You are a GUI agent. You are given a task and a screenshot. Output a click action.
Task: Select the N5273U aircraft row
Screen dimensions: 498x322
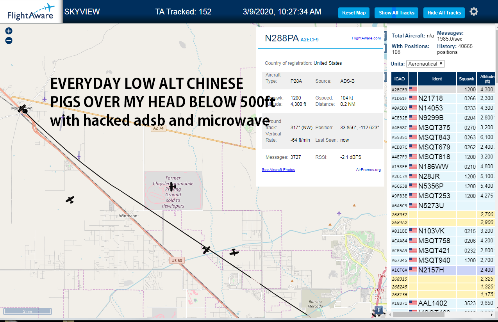pyautogui.click(x=443, y=205)
